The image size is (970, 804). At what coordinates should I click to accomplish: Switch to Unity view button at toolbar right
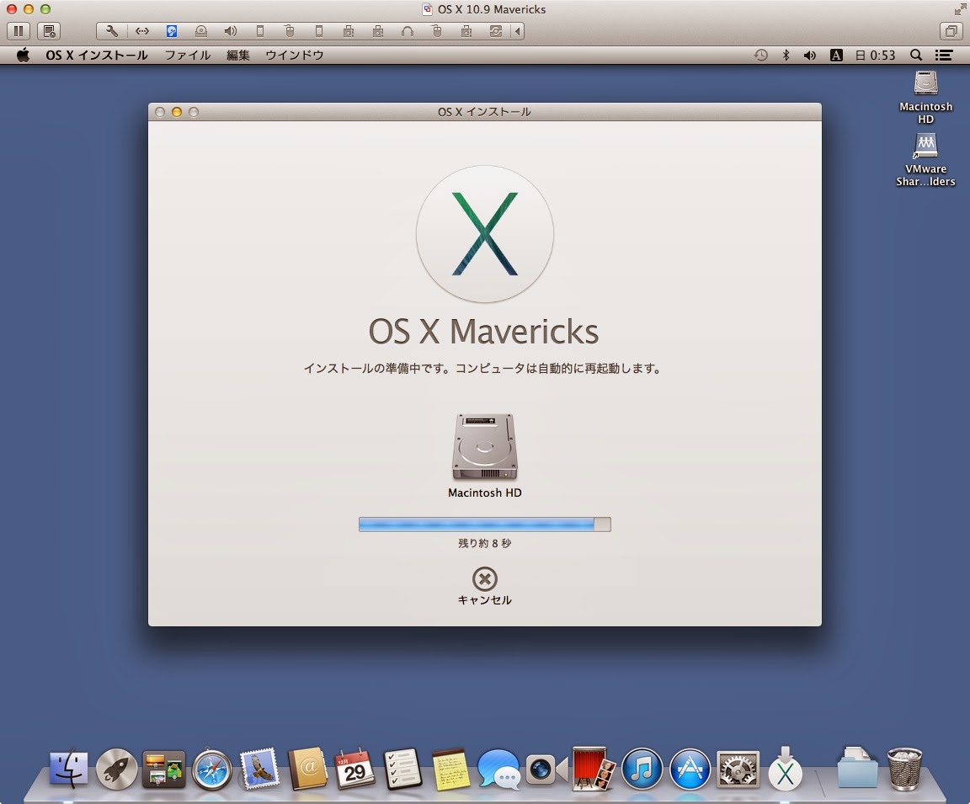click(x=951, y=31)
